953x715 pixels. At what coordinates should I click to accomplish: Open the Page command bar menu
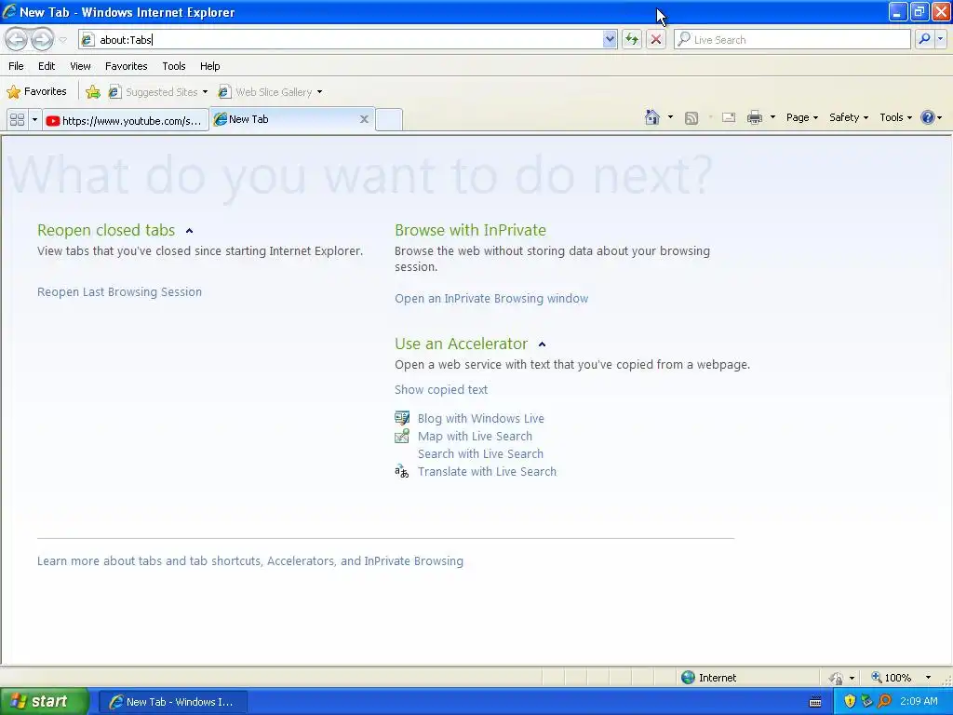point(801,117)
